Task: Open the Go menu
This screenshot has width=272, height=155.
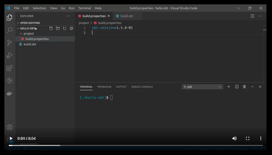Action: tap(63, 8)
